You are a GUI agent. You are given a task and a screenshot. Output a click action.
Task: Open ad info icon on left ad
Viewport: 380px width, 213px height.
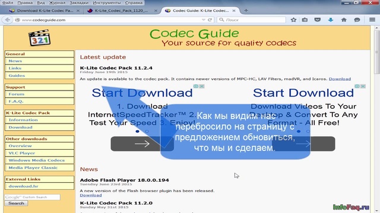[196, 86]
